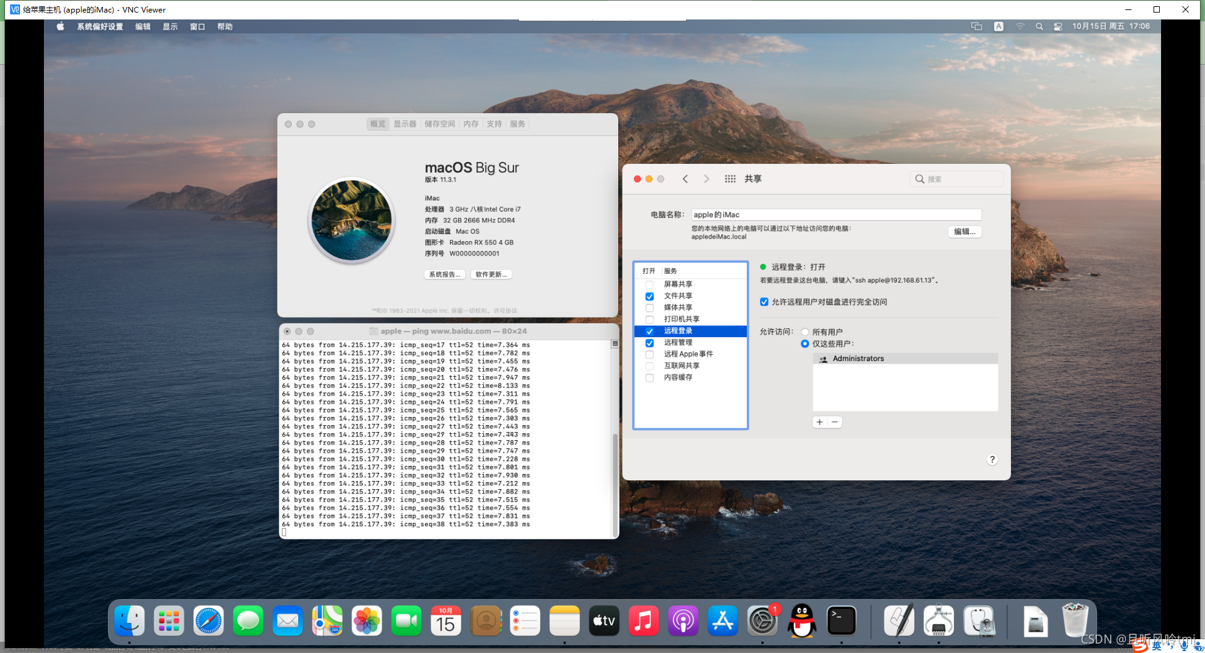Open Terminal from the Dock

842,621
